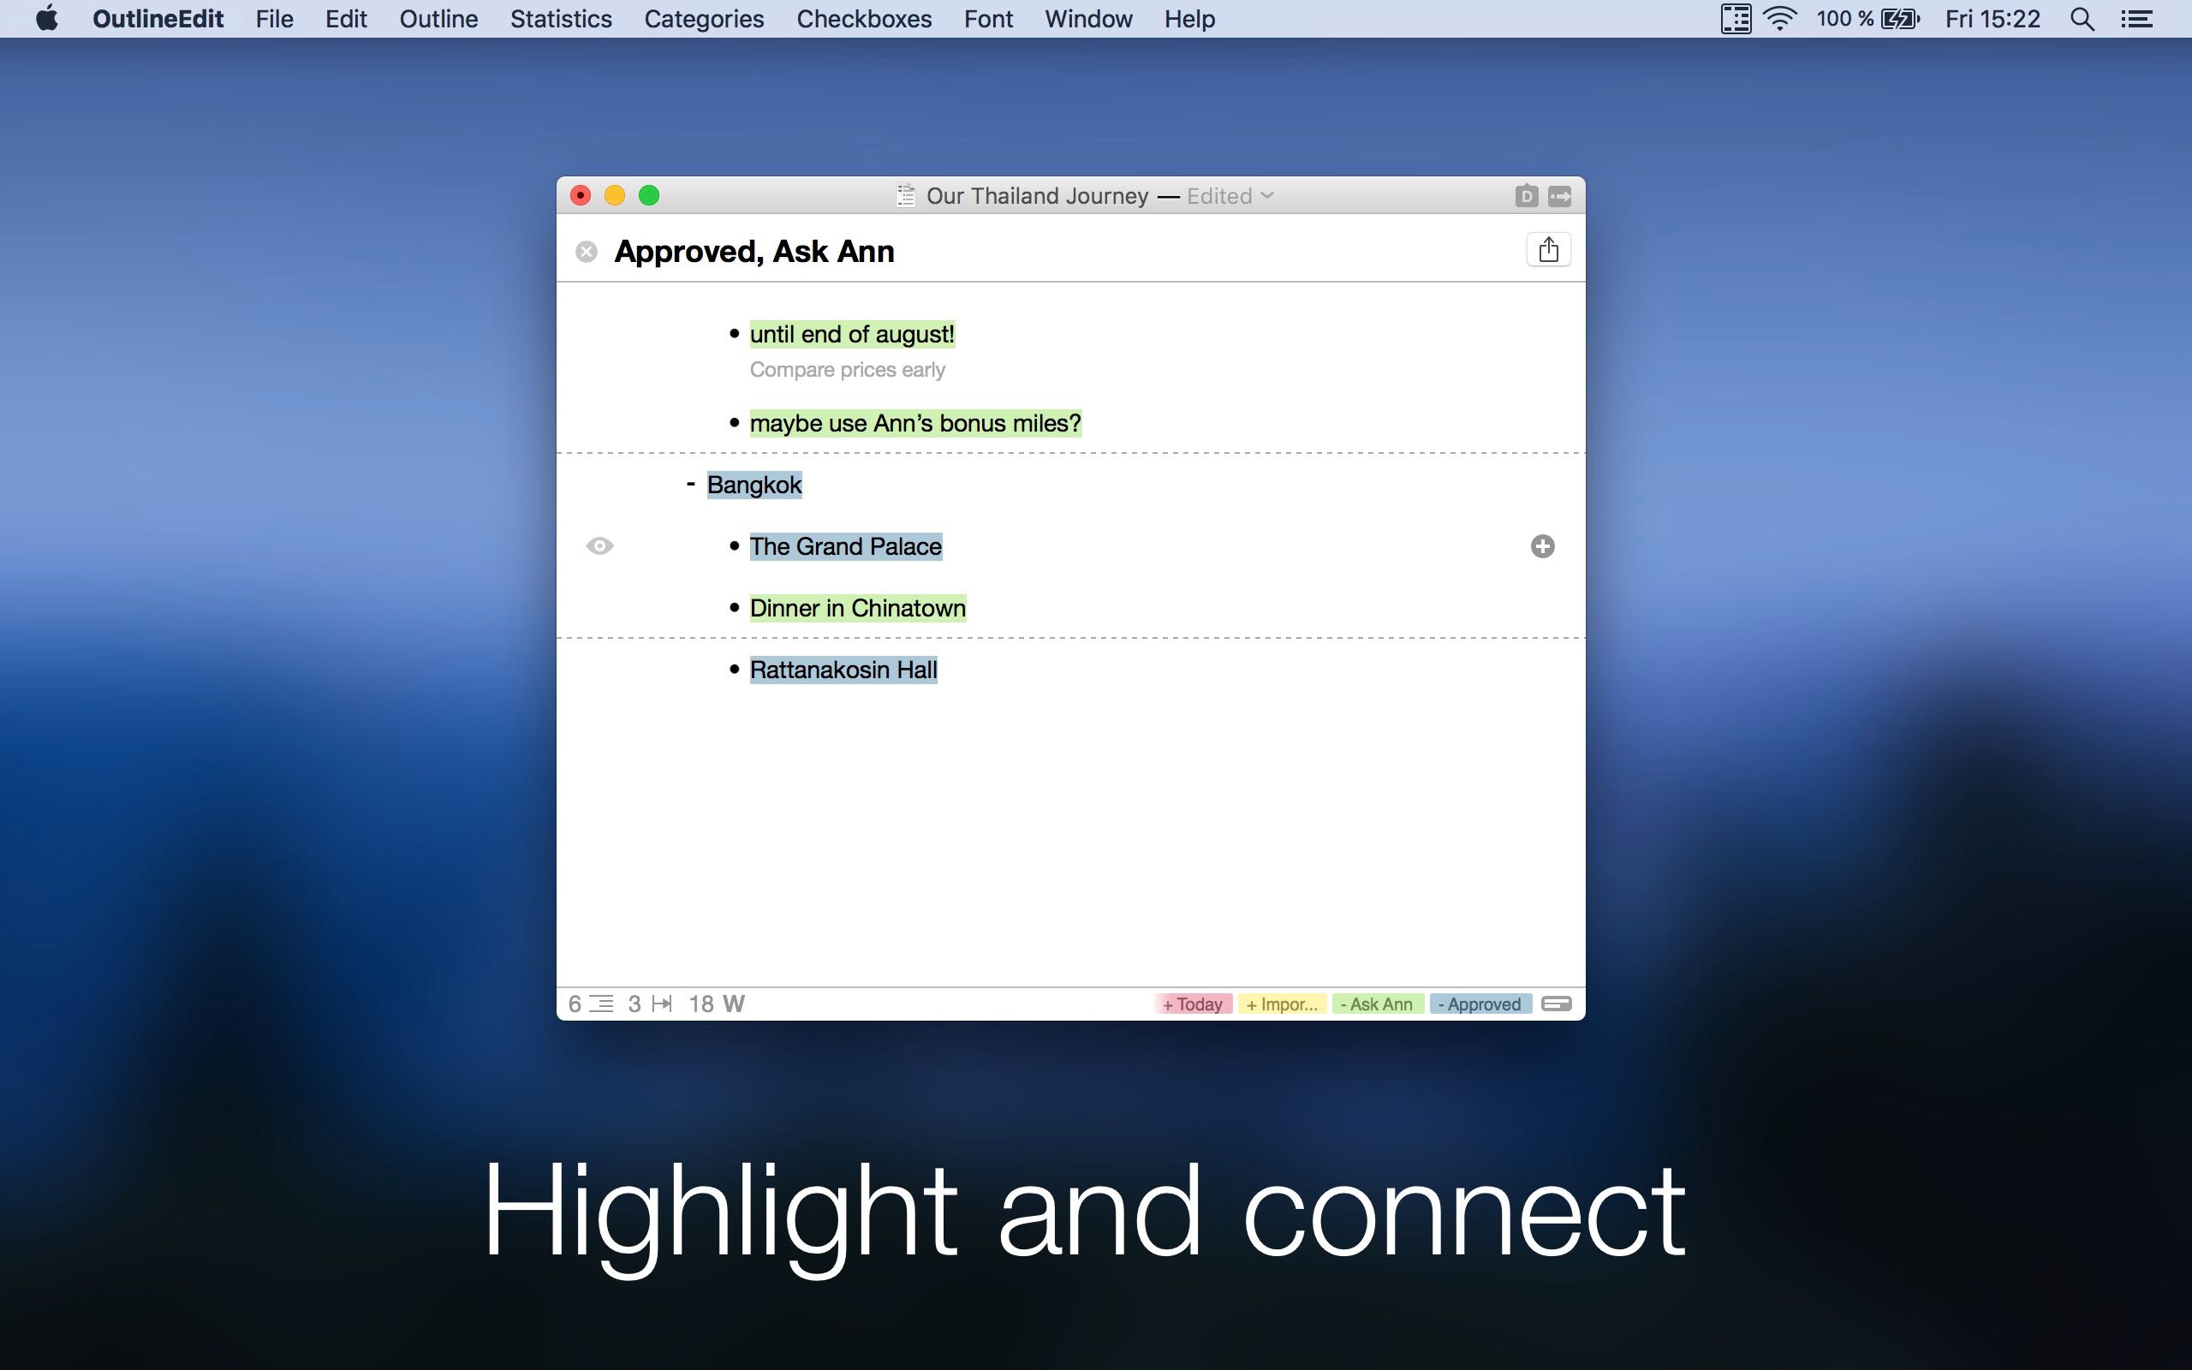Toggle the Ask Ann category filter
This screenshot has height=1370, width=2192.
[1377, 1004]
